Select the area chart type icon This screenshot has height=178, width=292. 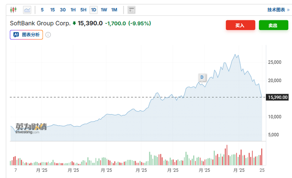[x=27, y=10]
